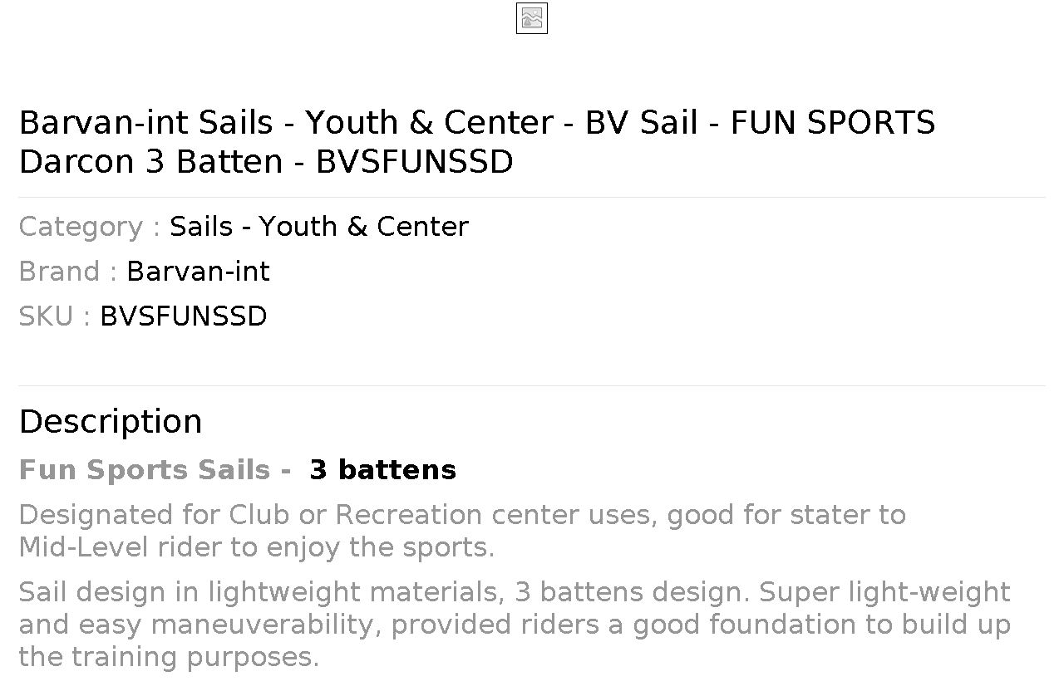Click the title line Darcon 3 Batten - BVSFUNSSD
The image size is (1064, 691).
266,162
